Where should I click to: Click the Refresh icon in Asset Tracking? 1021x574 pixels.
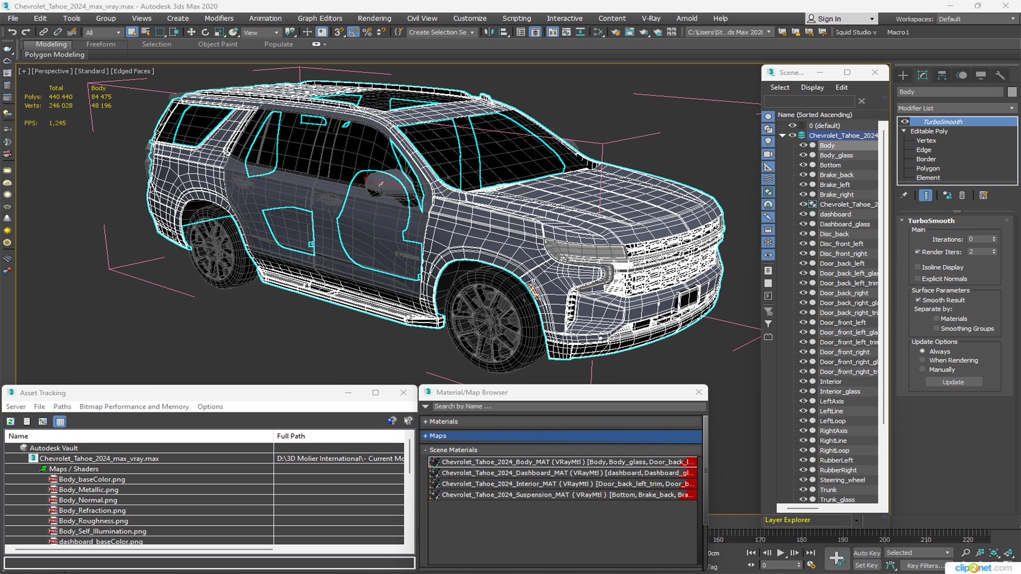10,421
